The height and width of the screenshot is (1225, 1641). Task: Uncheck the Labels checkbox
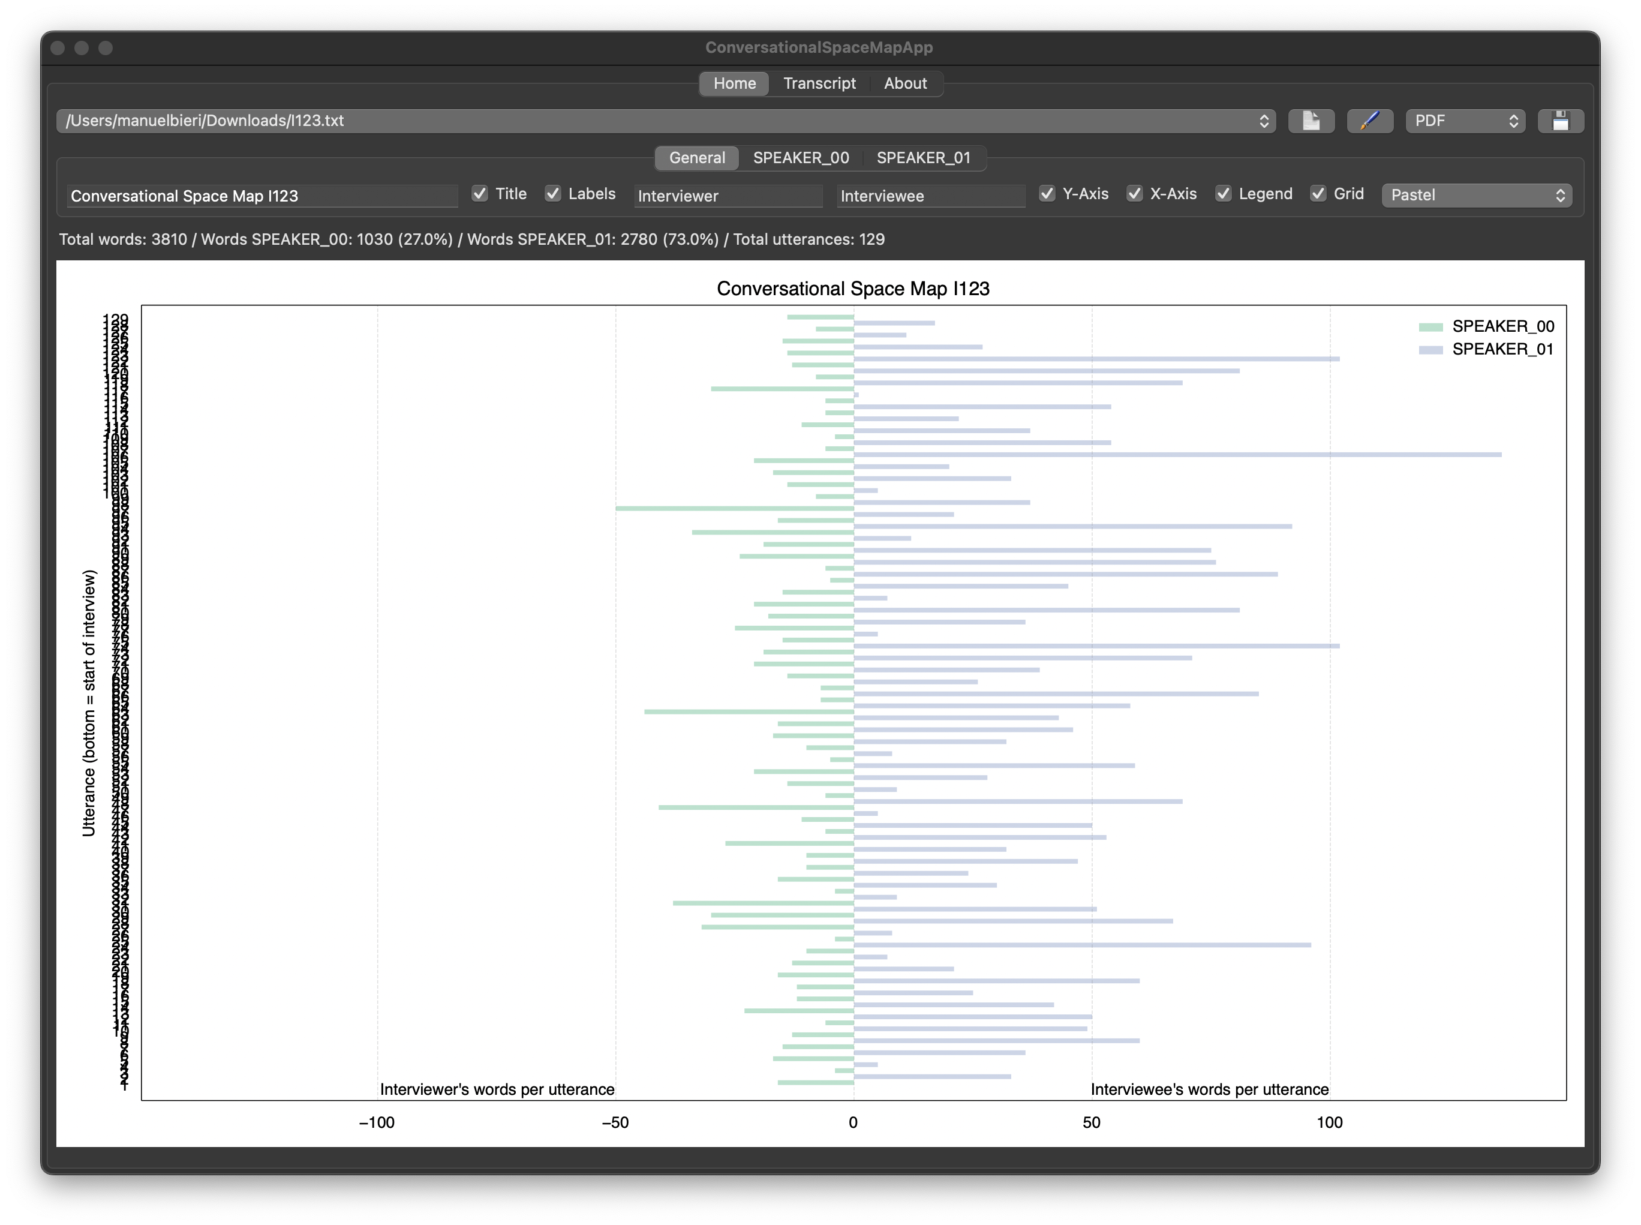point(553,194)
